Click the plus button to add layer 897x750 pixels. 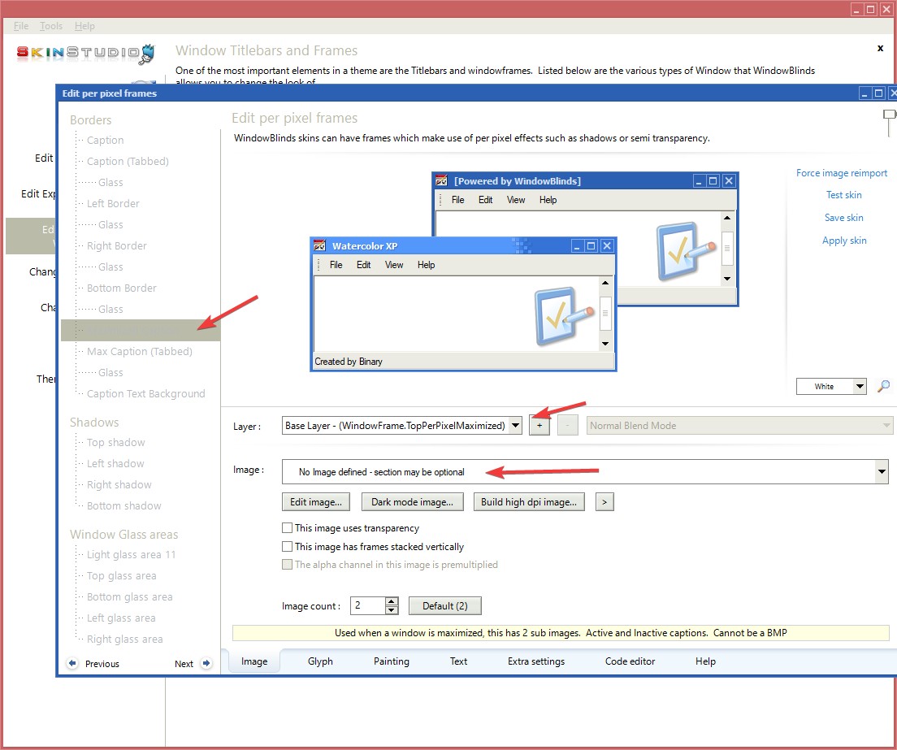(x=539, y=426)
